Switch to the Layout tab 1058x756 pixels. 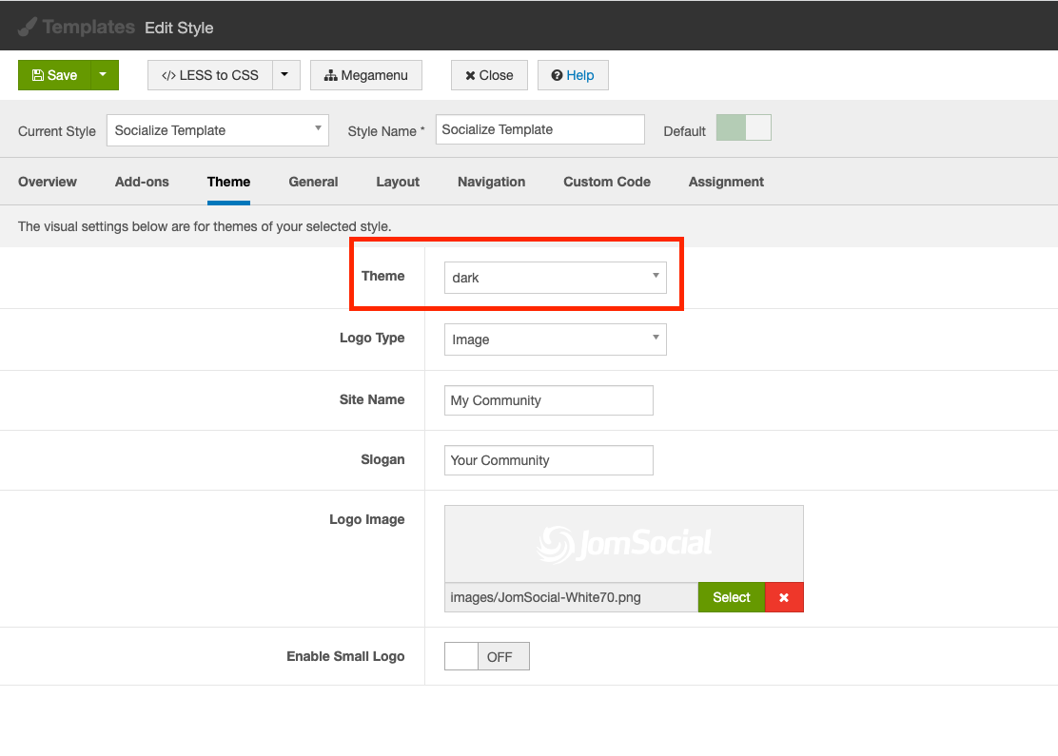(398, 182)
